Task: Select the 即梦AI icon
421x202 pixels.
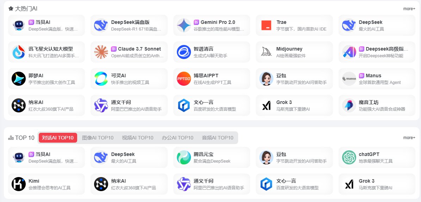Action: pos(19,79)
